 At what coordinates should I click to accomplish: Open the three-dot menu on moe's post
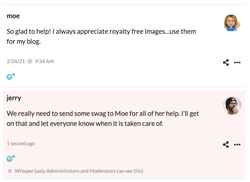click(x=237, y=62)
